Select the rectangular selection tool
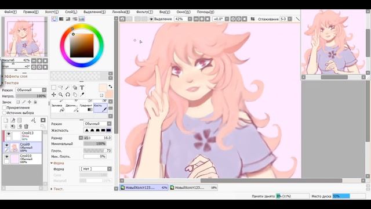Viewport: 371px width, 209px height. [x=54, y=88]
